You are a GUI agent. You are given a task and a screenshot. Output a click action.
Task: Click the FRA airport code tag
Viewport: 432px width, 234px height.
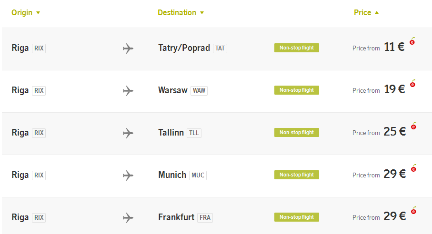pos(205,217)
